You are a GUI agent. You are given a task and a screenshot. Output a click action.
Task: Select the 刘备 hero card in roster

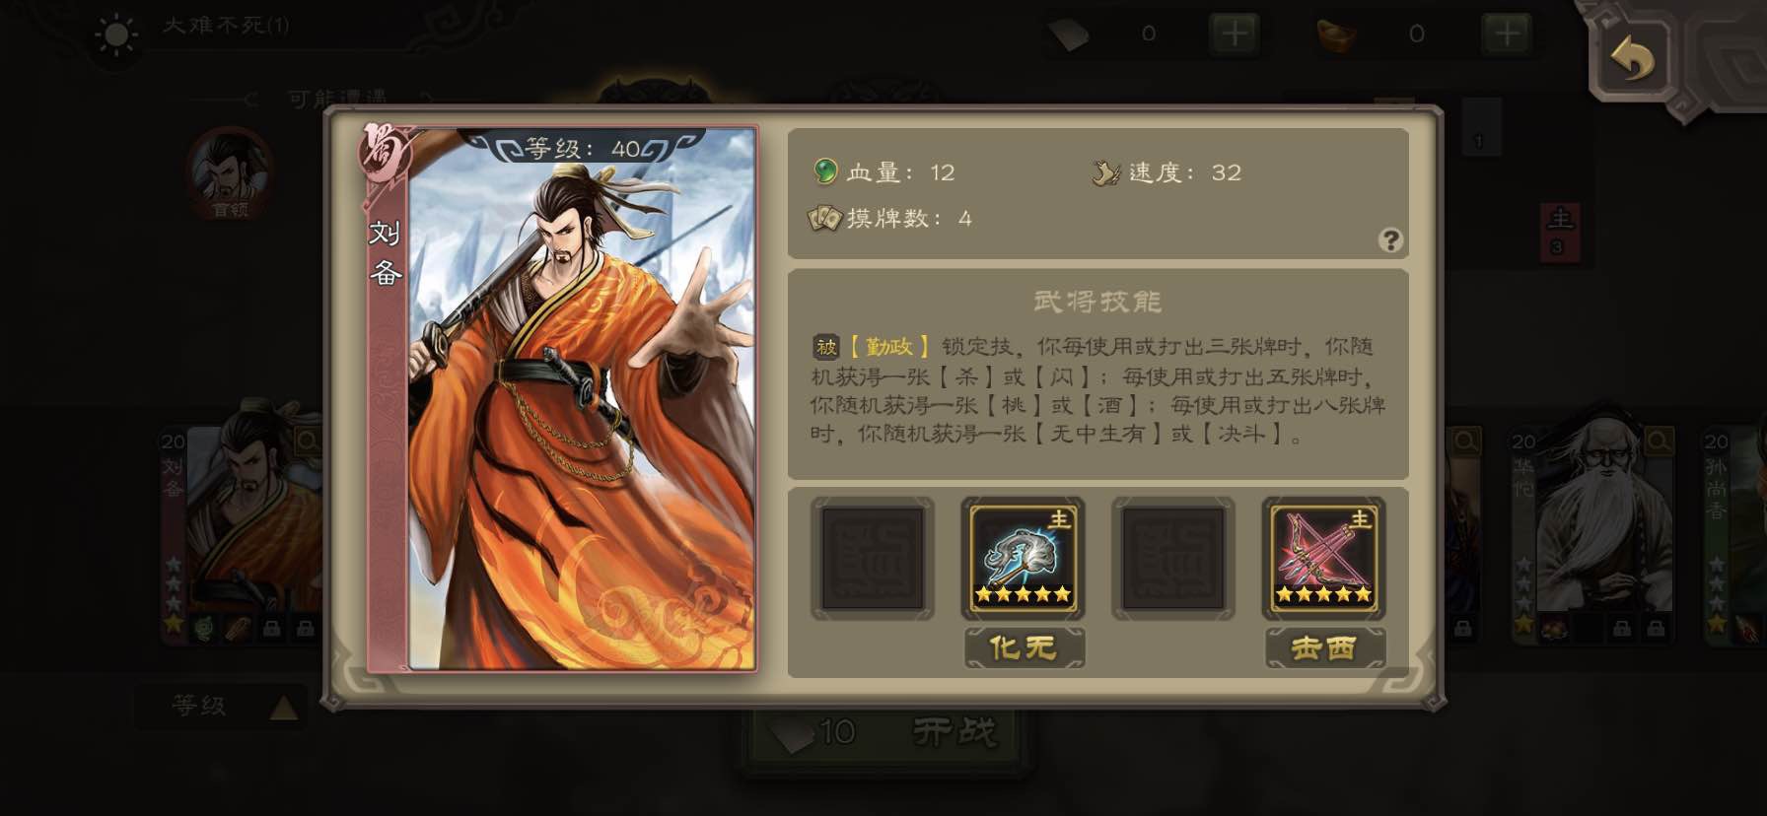(243, 533)
